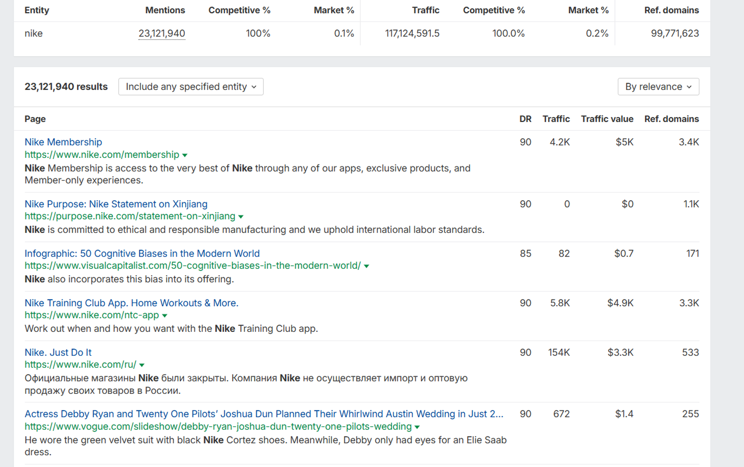Open By relevance sort dropdown
Viewport: 744px width, 467px height.
click(658, 87)
